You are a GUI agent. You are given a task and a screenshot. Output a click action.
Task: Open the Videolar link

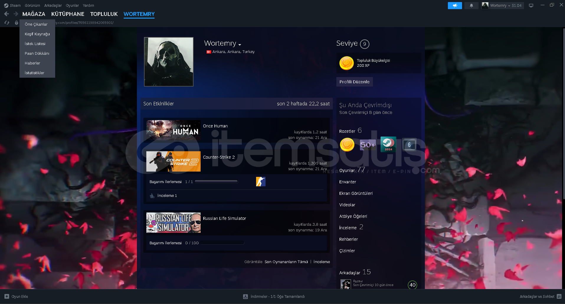tap(347, 205)
